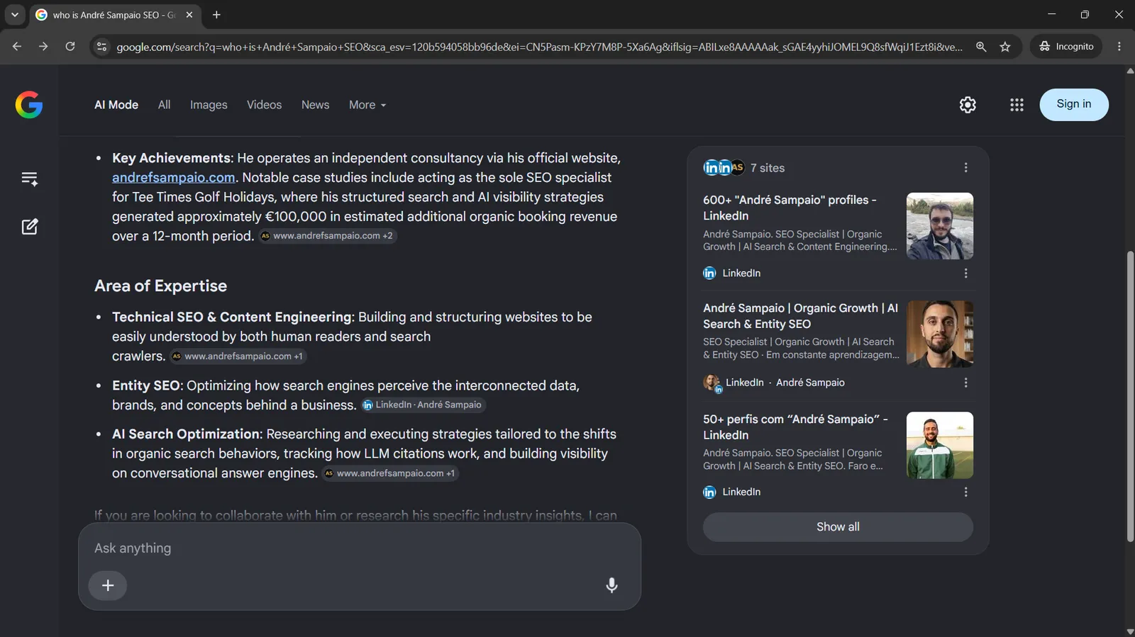Open a new browser tab
This screenshot has width=1135, height=637.
(x=216, y=15)
